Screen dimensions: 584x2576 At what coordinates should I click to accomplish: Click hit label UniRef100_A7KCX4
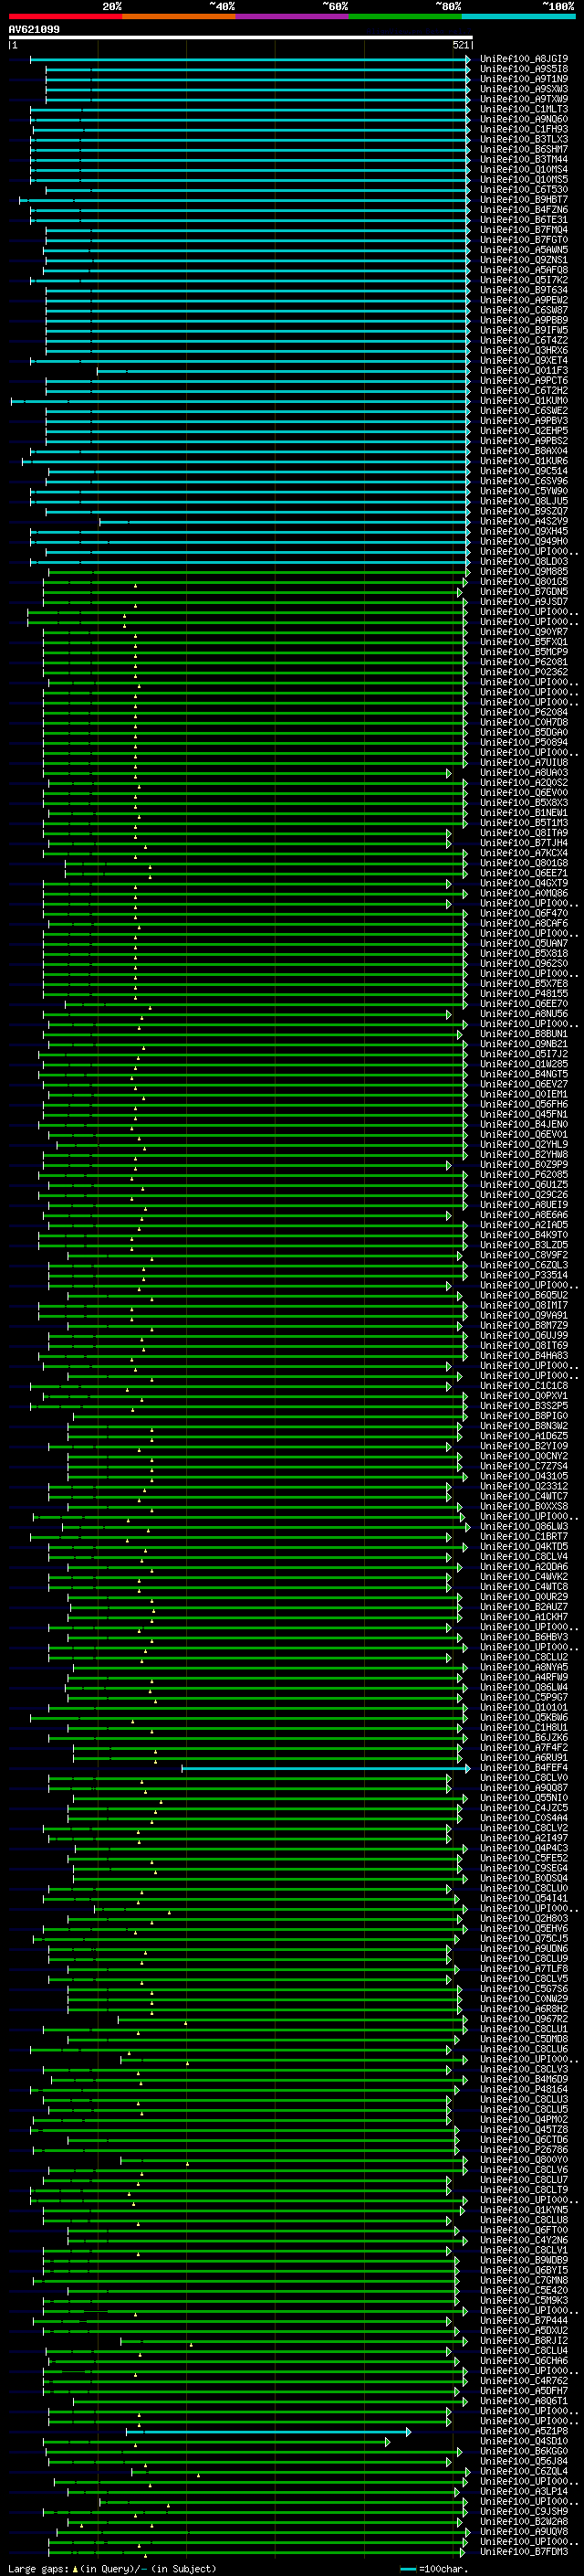pos(524,852)
